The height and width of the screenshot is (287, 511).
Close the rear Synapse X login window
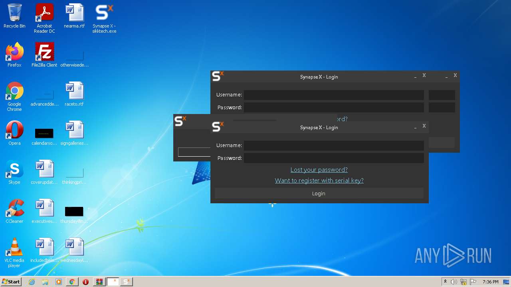[424, 75]
